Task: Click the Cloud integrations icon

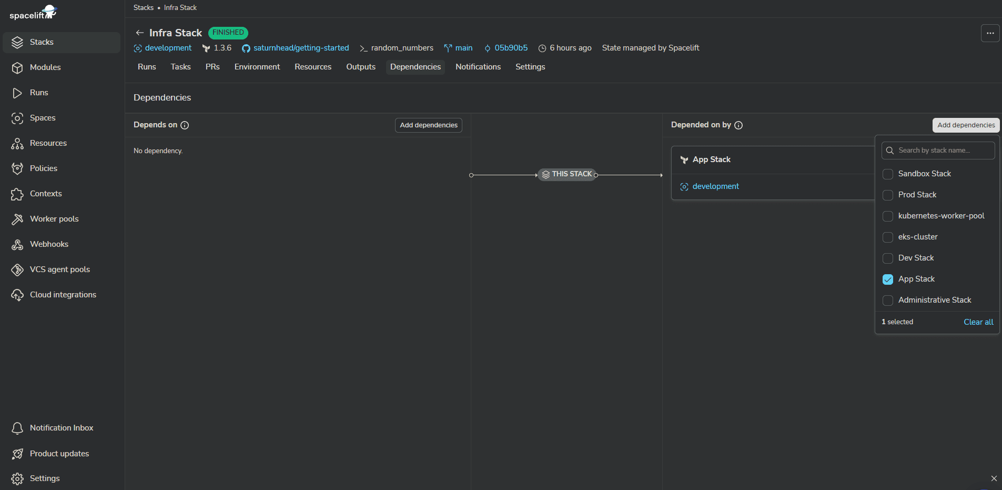Action: tap(17, 295)
